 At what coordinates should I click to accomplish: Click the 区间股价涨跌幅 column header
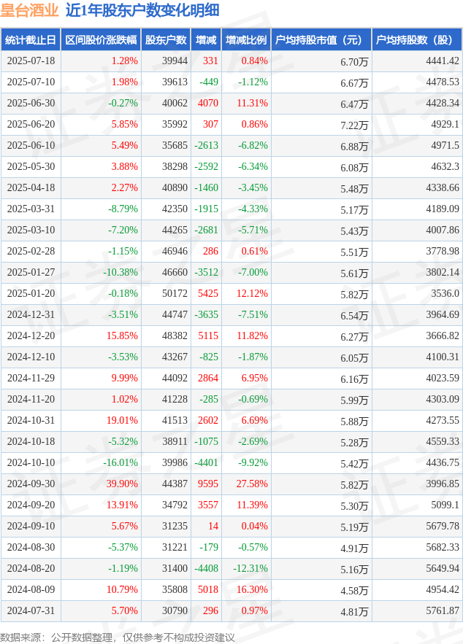(101, 40)
